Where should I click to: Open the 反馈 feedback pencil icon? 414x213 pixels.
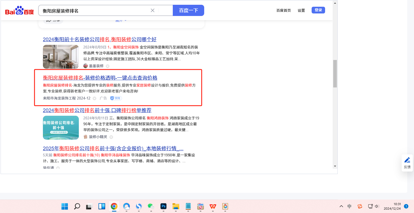pos(407,160)
